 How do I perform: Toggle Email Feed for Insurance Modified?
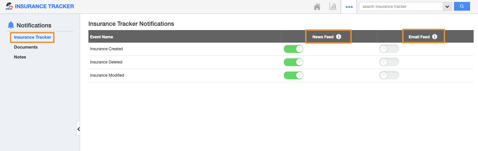point(389,75)
